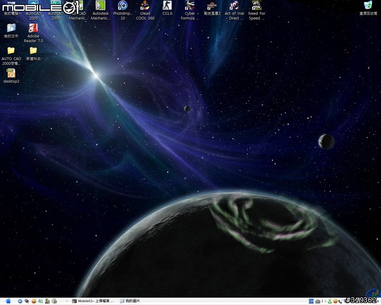
Task: Launch PhotoImpact 10 shortcut
Action: [x=123, y=10]
